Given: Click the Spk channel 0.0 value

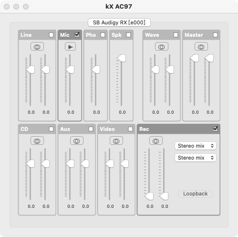Looking at the screenshot, I should click(122, 112).
